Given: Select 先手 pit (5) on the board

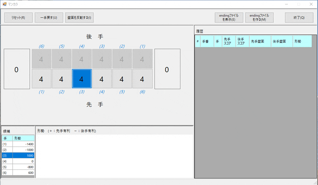Looking at the screenshot, I should point(122,79).
